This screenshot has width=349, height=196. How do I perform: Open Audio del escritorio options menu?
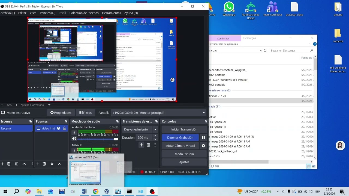click(74, 133)
